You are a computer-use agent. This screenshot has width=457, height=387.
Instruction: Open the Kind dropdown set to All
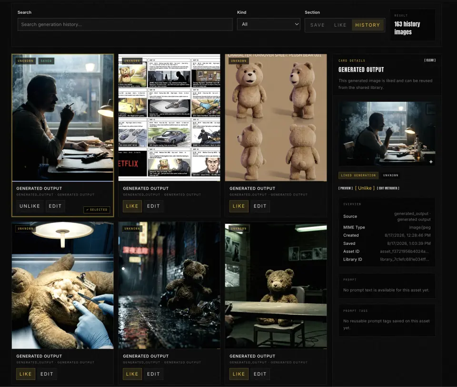point(268,24)
